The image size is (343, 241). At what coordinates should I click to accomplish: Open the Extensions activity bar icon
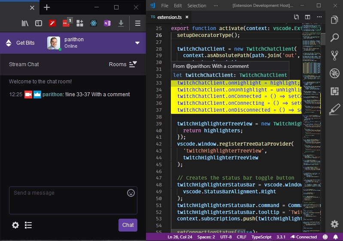point(334,91)
